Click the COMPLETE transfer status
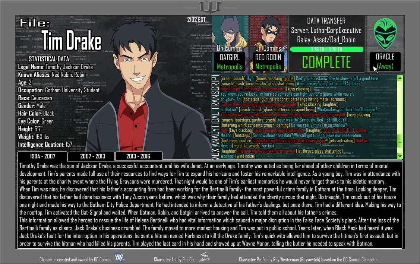The width and height of the screenshot is (420, 264). click(x=326, y=62)
